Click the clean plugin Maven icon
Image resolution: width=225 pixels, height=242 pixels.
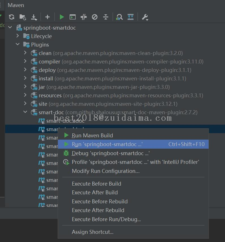34,53
